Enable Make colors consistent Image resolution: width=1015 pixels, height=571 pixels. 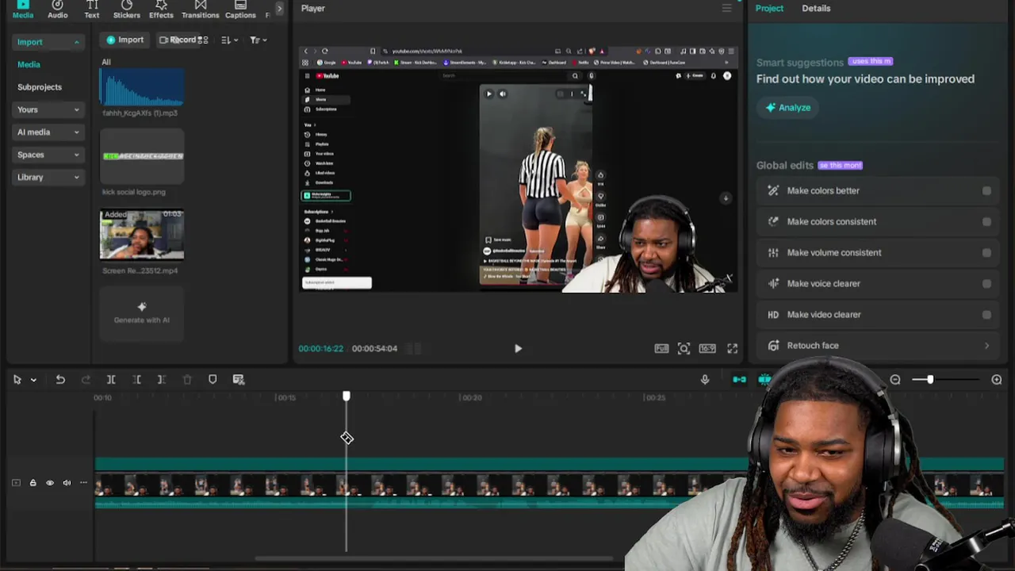pyautogui.click(x=986, y=221)
